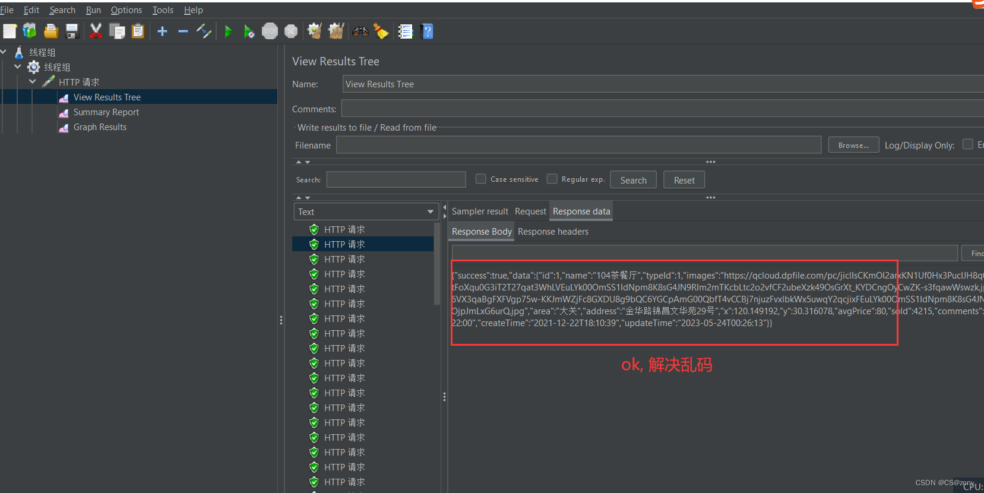Click the collapse arrows above Text dropdown

point(303,198)
